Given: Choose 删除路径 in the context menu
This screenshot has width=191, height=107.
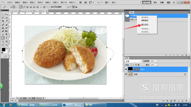Looking at the screenshot, I should coord(145,21).
